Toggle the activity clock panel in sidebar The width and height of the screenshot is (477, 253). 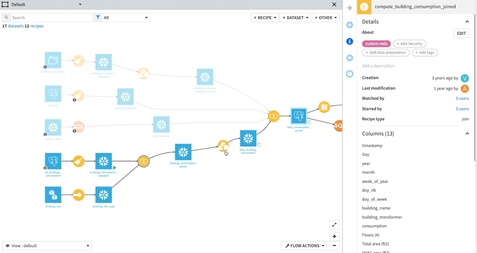click(349, 74)
